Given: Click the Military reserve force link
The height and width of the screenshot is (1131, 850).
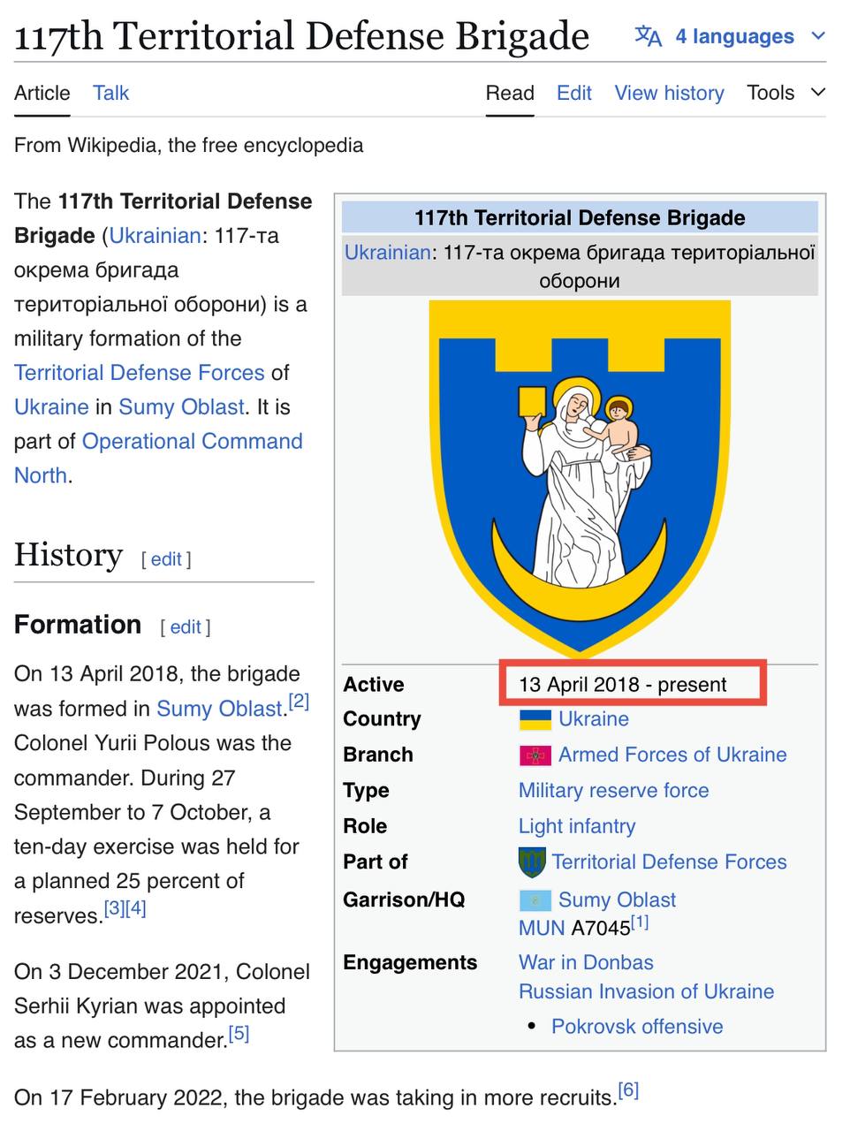Looking at the screenshot, I should [x=613, y=791].
